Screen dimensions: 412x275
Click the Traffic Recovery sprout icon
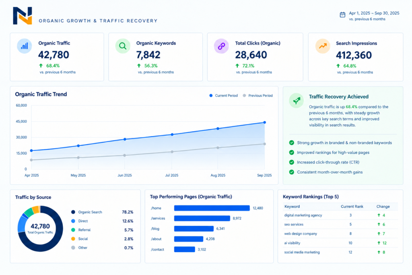pos(297,101)
